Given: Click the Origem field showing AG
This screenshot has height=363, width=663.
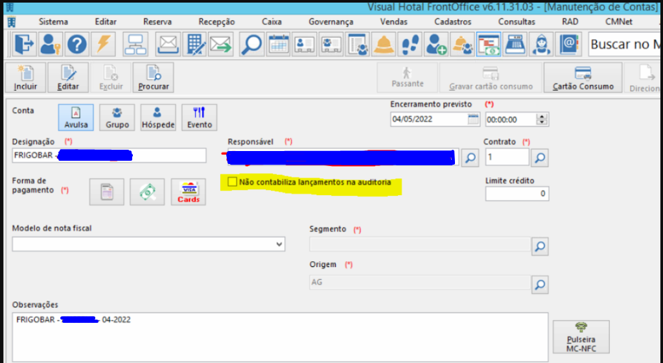Looking at the screenshot, I should 419,282.
